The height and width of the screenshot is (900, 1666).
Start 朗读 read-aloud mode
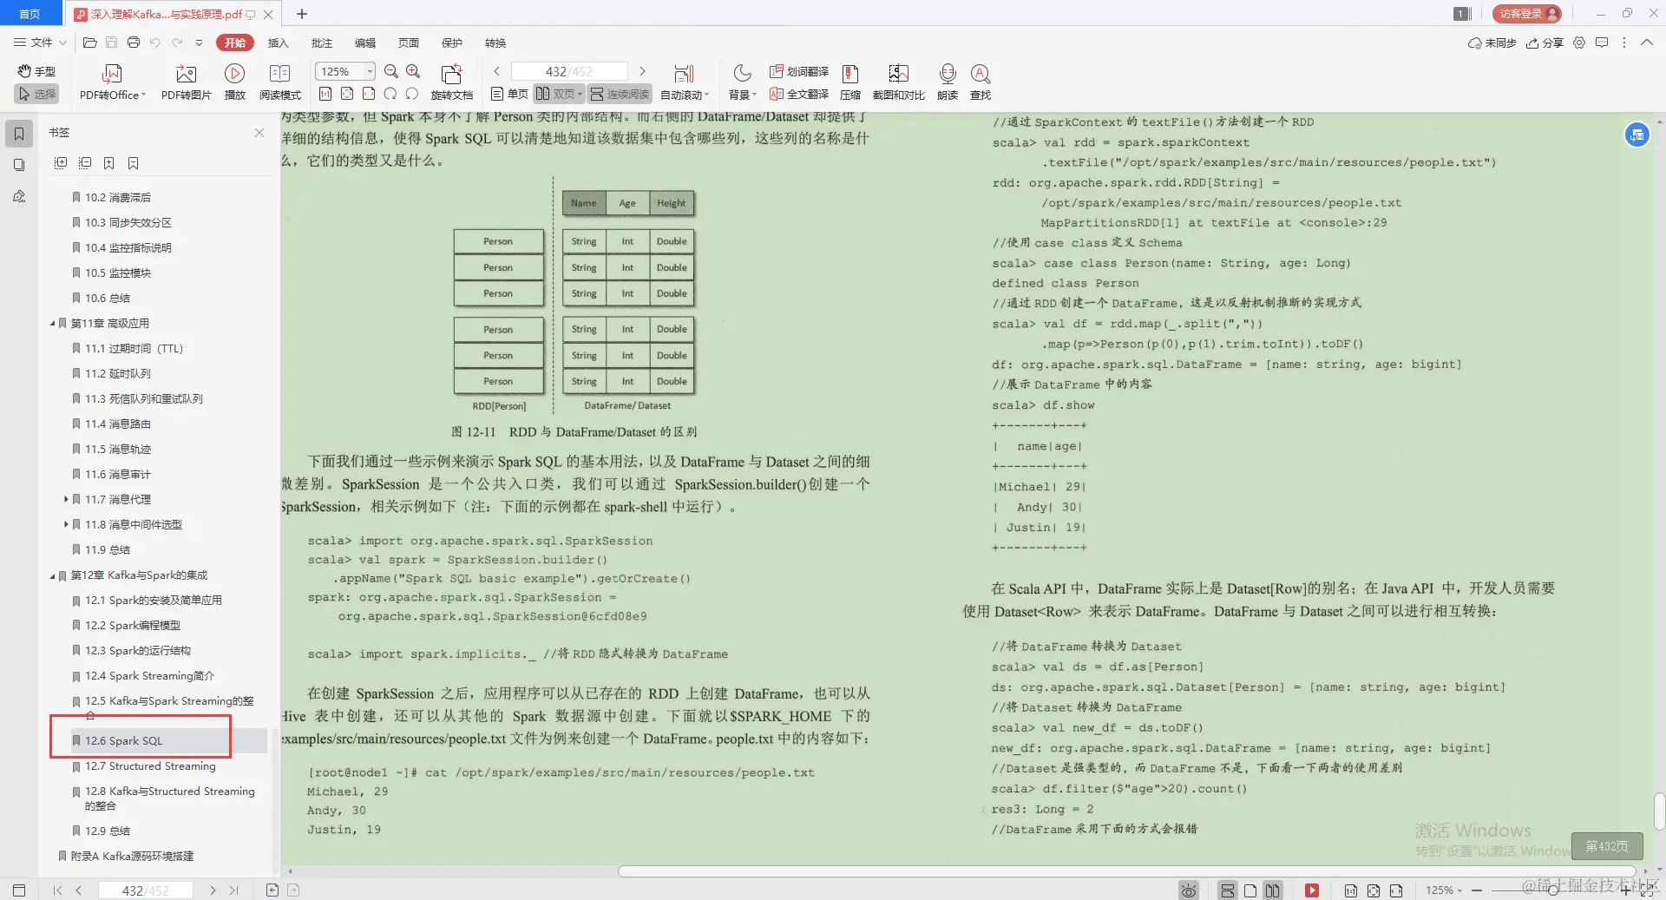click(x=946, y=81)
